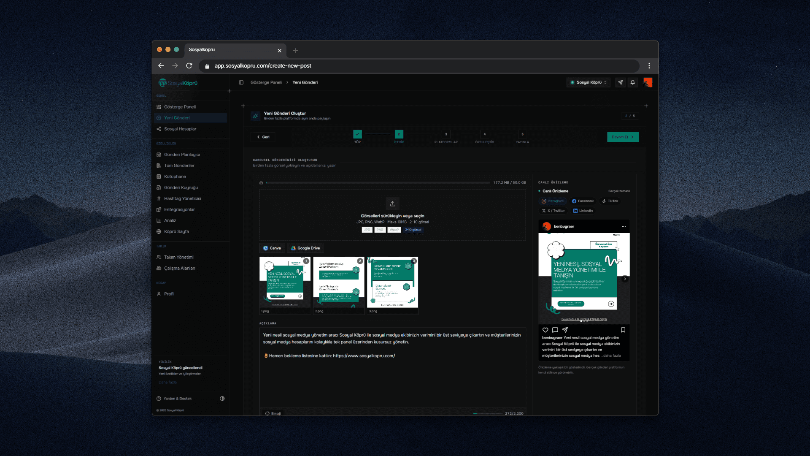Select step 2 İçerik
This screenshot has width=810, height=456.
pos(399,134)
